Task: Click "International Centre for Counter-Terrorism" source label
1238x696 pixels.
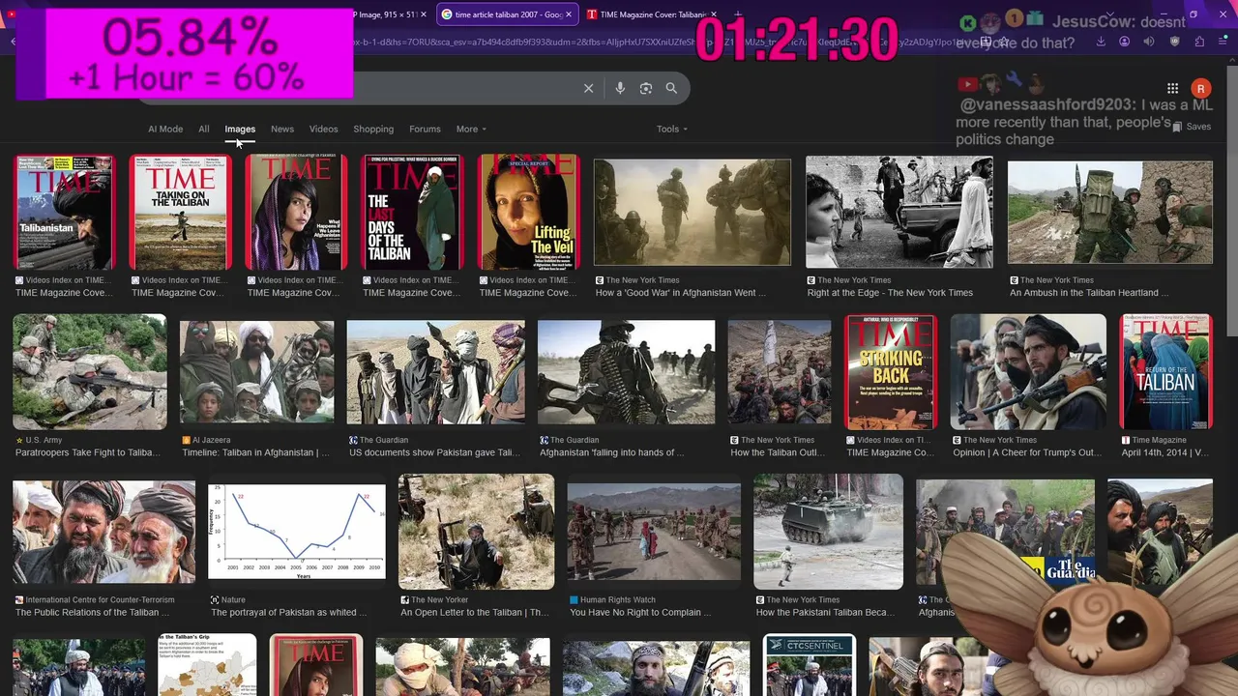Action: click(x=100, y=599)
